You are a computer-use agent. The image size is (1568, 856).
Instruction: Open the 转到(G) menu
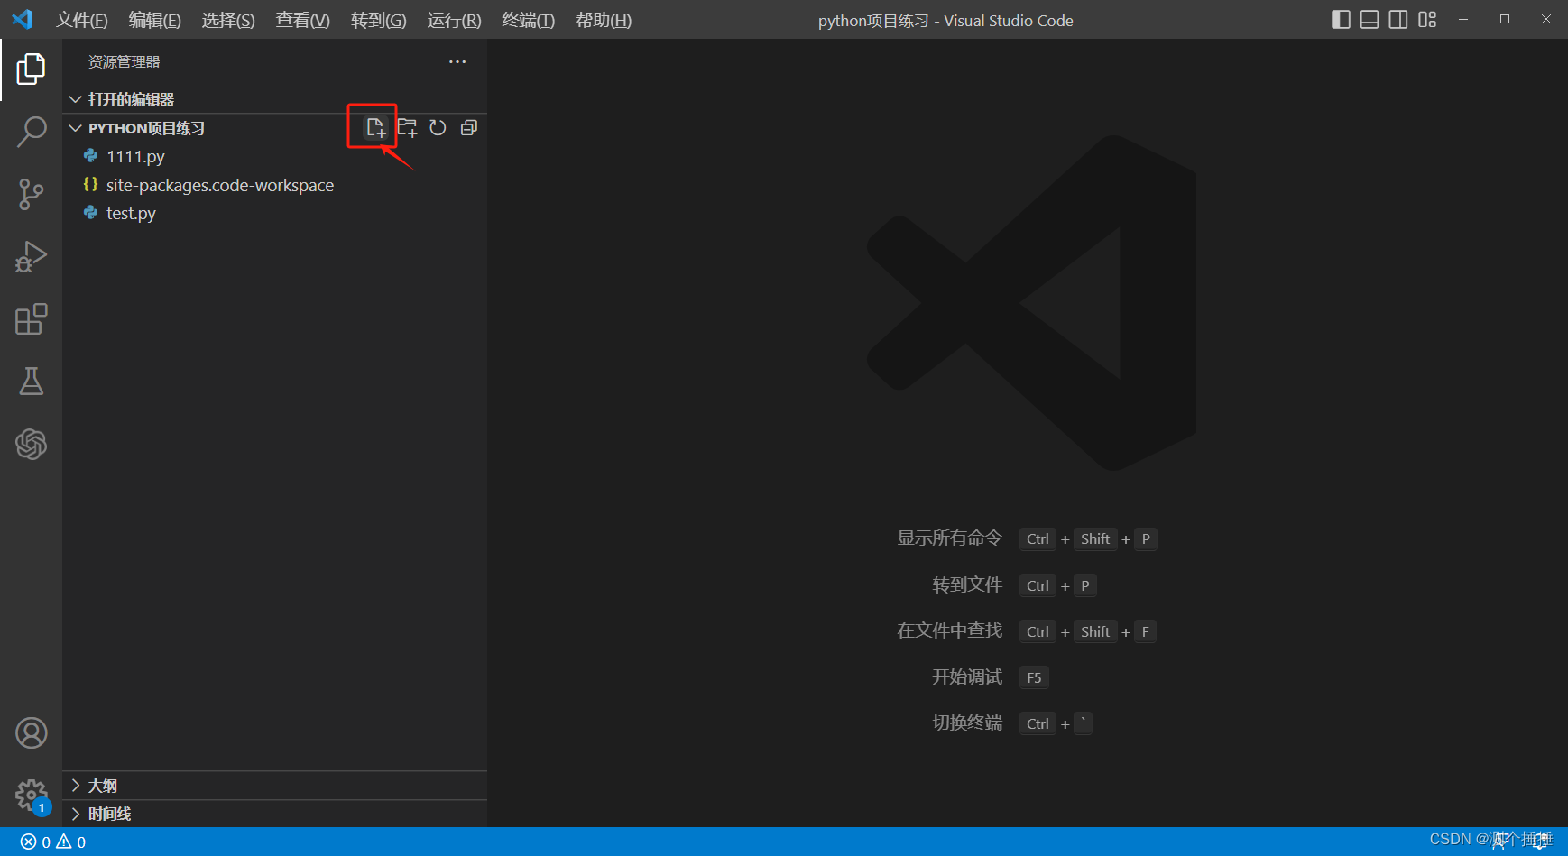tap(379, 20)
